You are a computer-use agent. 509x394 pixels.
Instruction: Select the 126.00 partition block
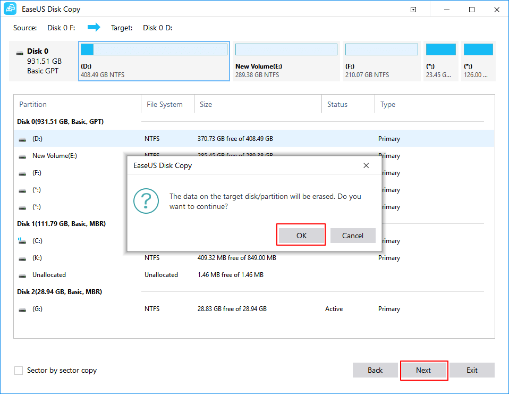[x=478, y=61]
